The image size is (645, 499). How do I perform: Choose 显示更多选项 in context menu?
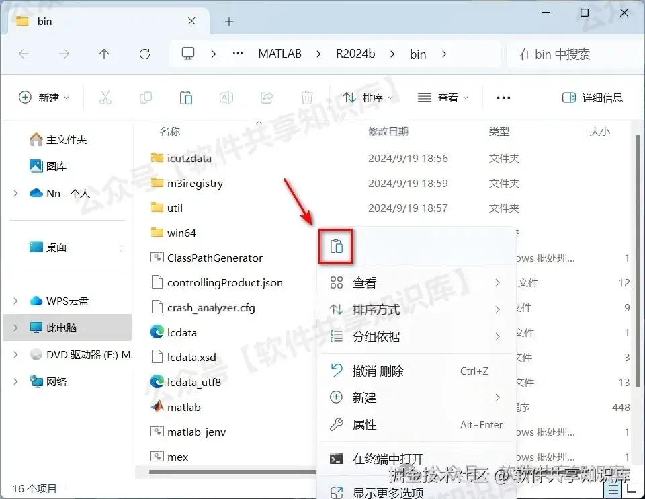click(x=416, y=492)
